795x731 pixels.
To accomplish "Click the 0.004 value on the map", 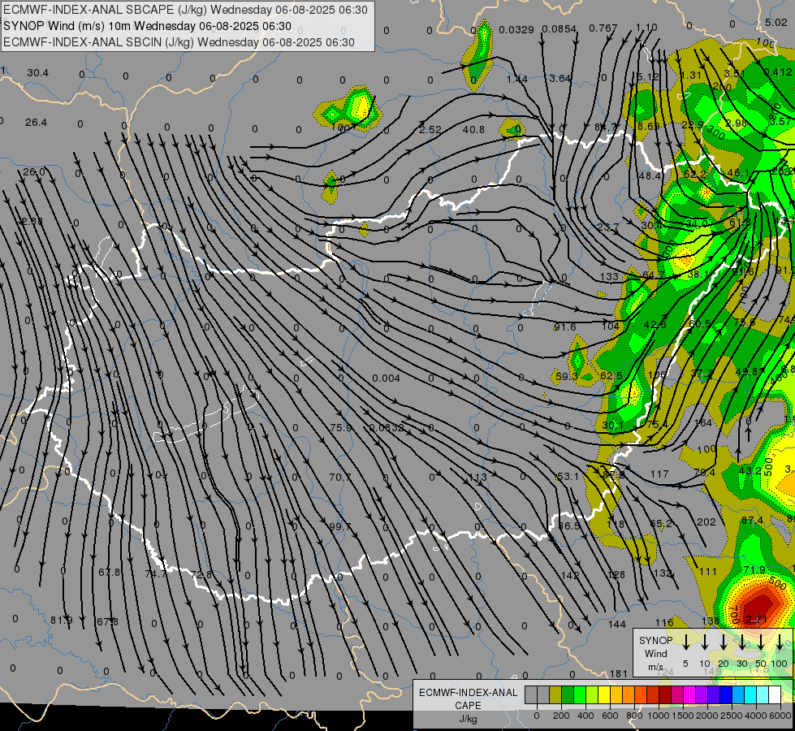I will 386,378.
